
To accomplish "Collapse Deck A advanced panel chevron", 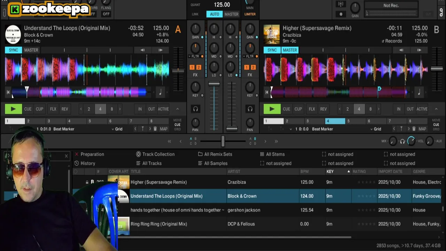I will click(x=177, y=109).
